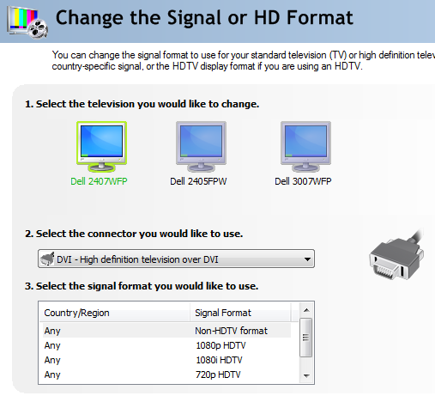Click the signal list scroll up arrow
435x402 pixels.
pyautogui.click(x=306, y=310)
